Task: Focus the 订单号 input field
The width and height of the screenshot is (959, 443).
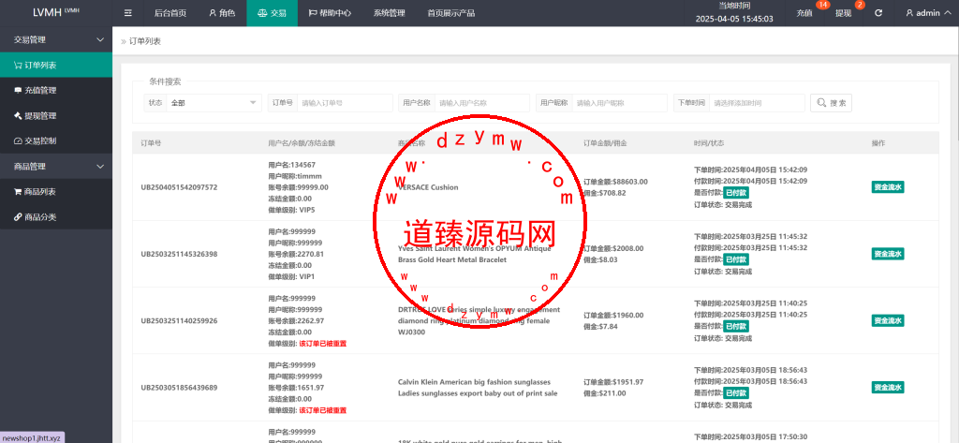Action: click(x=345, y=103)
